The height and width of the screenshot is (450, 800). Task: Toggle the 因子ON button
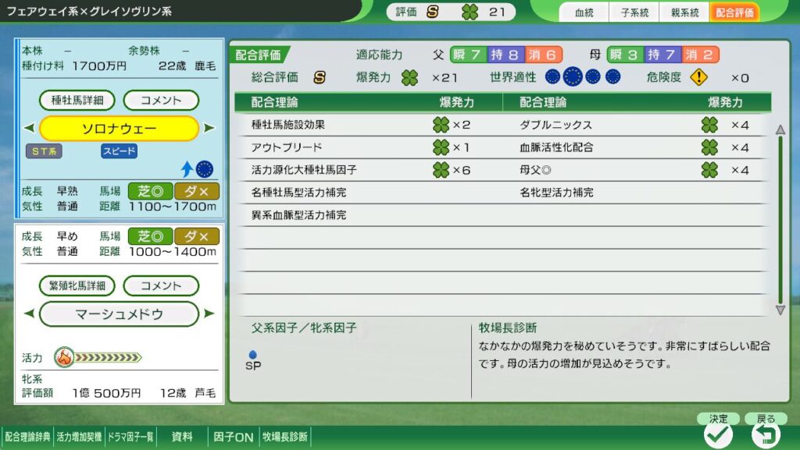233,437
